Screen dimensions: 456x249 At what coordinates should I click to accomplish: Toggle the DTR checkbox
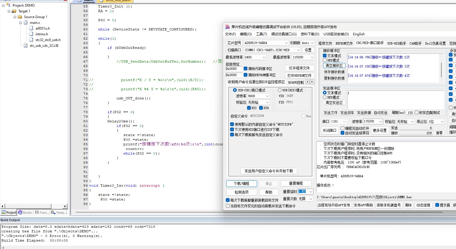pyautogui.click(x=261, y=108)
